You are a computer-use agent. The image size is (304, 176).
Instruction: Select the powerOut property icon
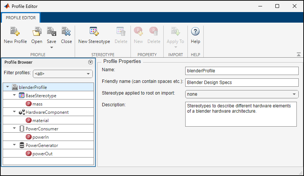pos(29,153)
